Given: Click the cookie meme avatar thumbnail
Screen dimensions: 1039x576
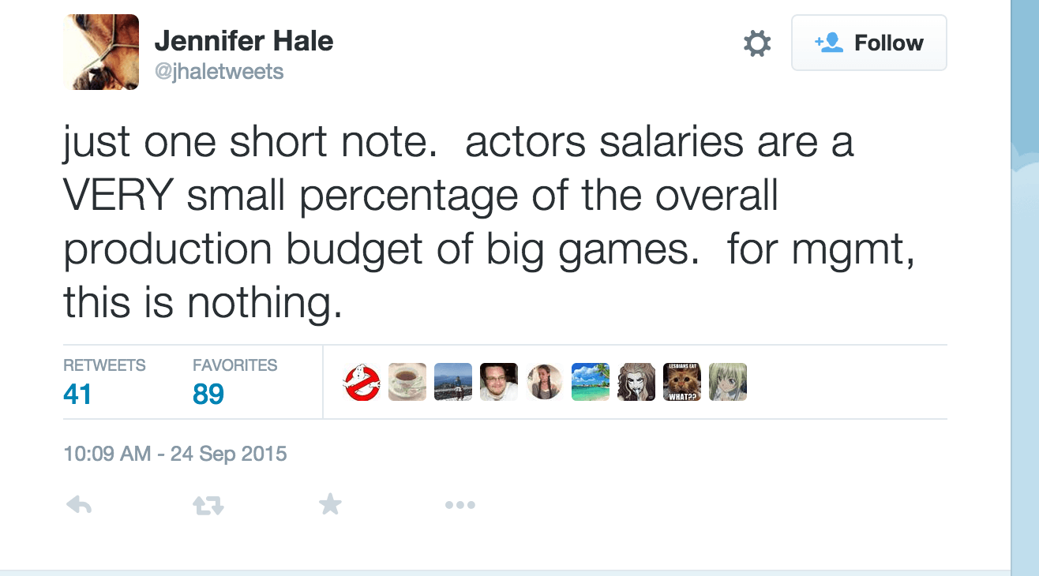Looking at the screenshot, I should pos(681,382).
